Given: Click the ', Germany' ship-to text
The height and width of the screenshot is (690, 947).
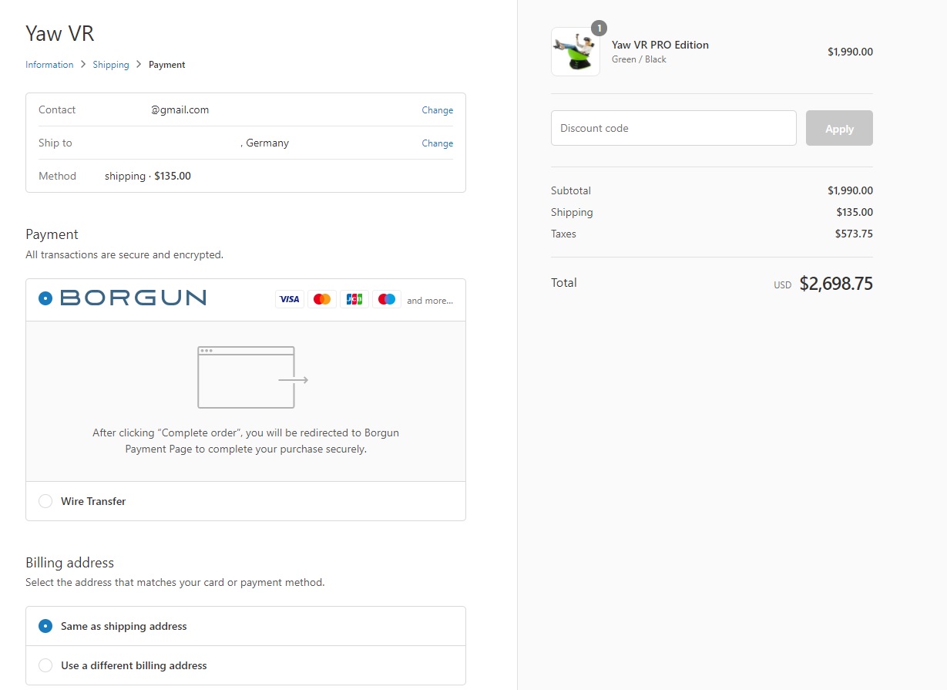Looking at the screenshot, I should [264, 143].
